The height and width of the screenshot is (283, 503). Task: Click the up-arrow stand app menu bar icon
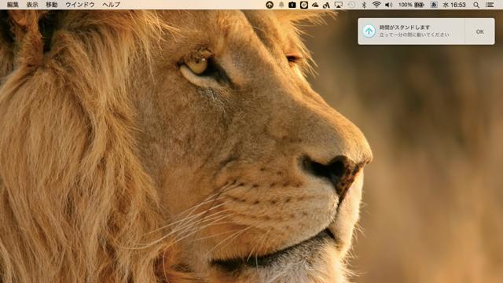270,5
